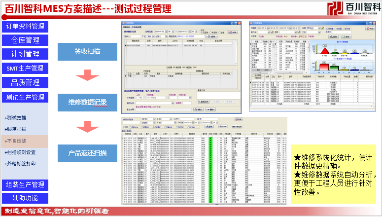Click 删除不良记录 button in repair list window

[x=237, y=127]
